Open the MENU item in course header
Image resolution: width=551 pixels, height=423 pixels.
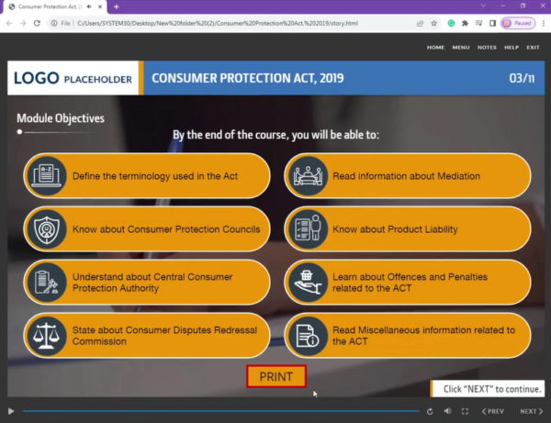tap(461, 47)
